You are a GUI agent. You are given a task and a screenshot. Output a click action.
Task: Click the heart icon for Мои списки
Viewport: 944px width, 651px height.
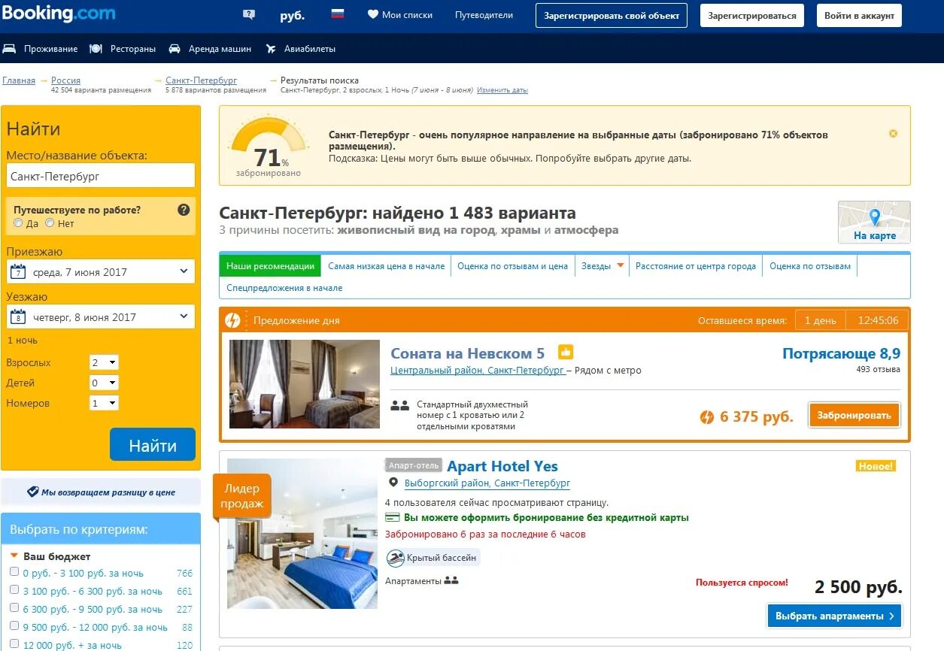372,14
